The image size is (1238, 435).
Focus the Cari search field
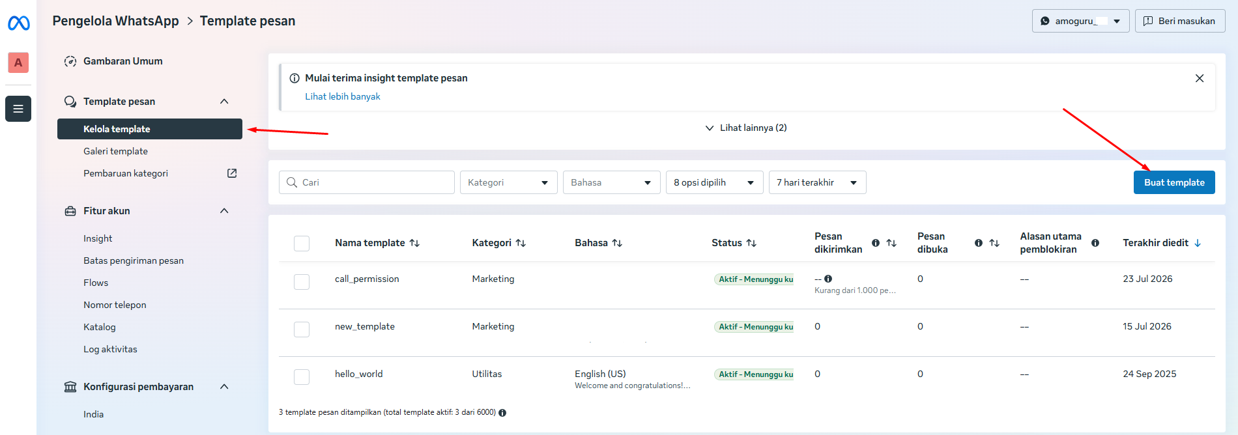[x=367, y=182]
